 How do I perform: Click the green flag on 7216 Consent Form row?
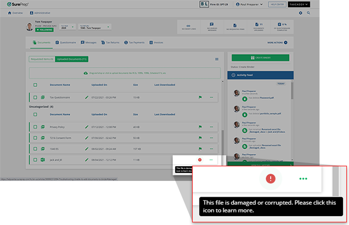click(x=200, y=138)
